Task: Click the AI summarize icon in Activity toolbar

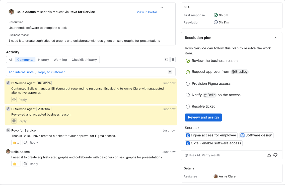Action: click(167, 60)
